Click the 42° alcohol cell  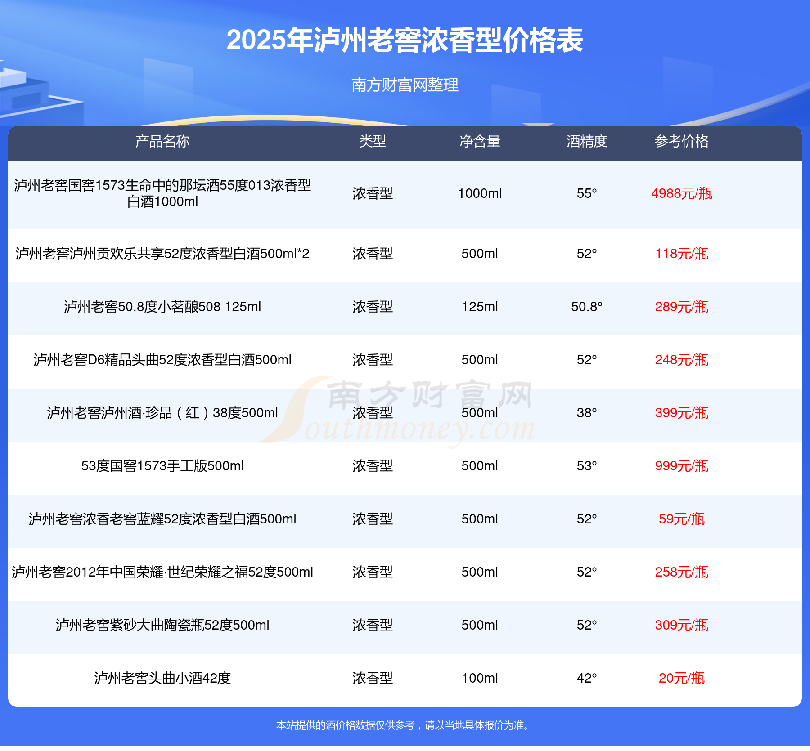tap(587, 678)
